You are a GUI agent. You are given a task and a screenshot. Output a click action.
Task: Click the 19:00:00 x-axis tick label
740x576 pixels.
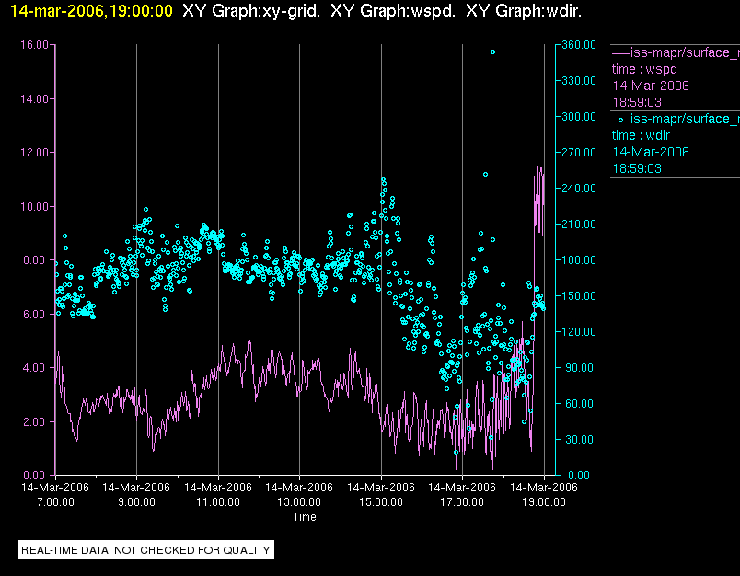(x=543, y=502)
